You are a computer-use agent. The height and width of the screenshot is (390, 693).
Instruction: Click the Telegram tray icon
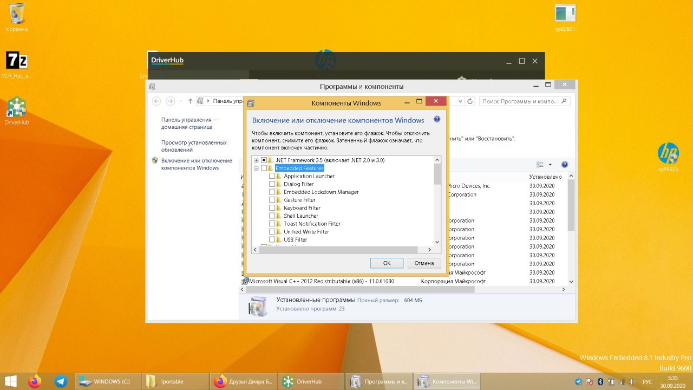pos(578,382)
